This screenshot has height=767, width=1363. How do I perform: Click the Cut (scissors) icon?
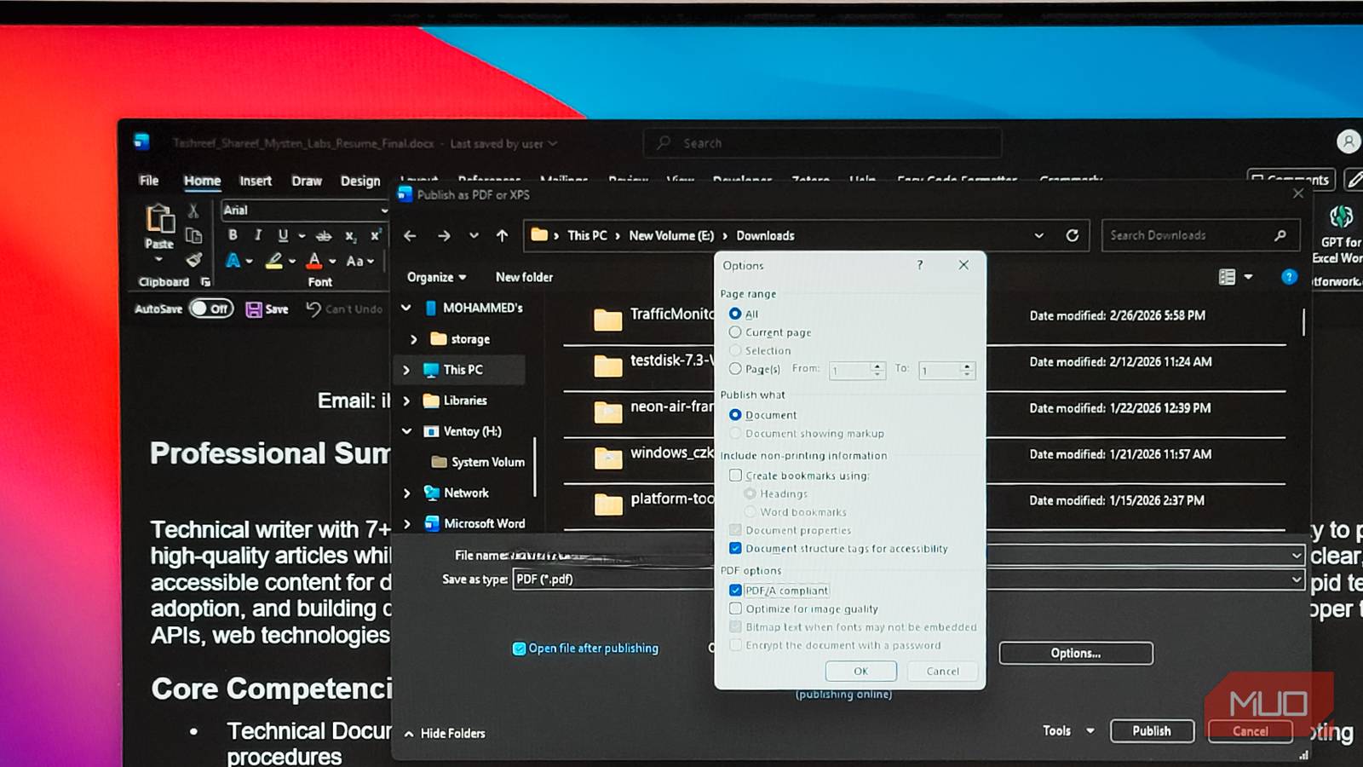click(x=193, y=211)
